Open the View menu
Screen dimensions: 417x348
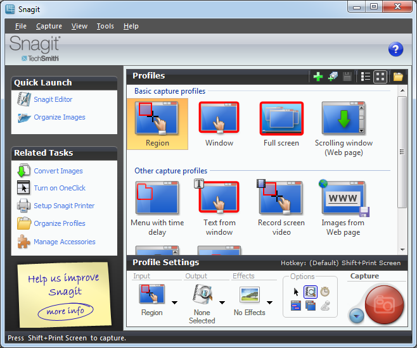79,26
